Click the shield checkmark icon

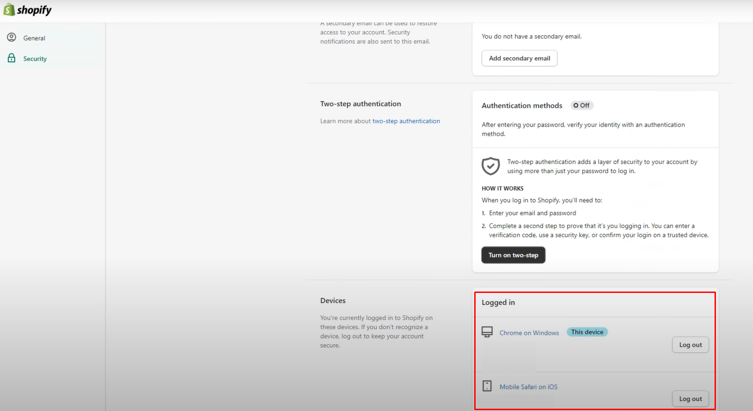tap(491, 166)
